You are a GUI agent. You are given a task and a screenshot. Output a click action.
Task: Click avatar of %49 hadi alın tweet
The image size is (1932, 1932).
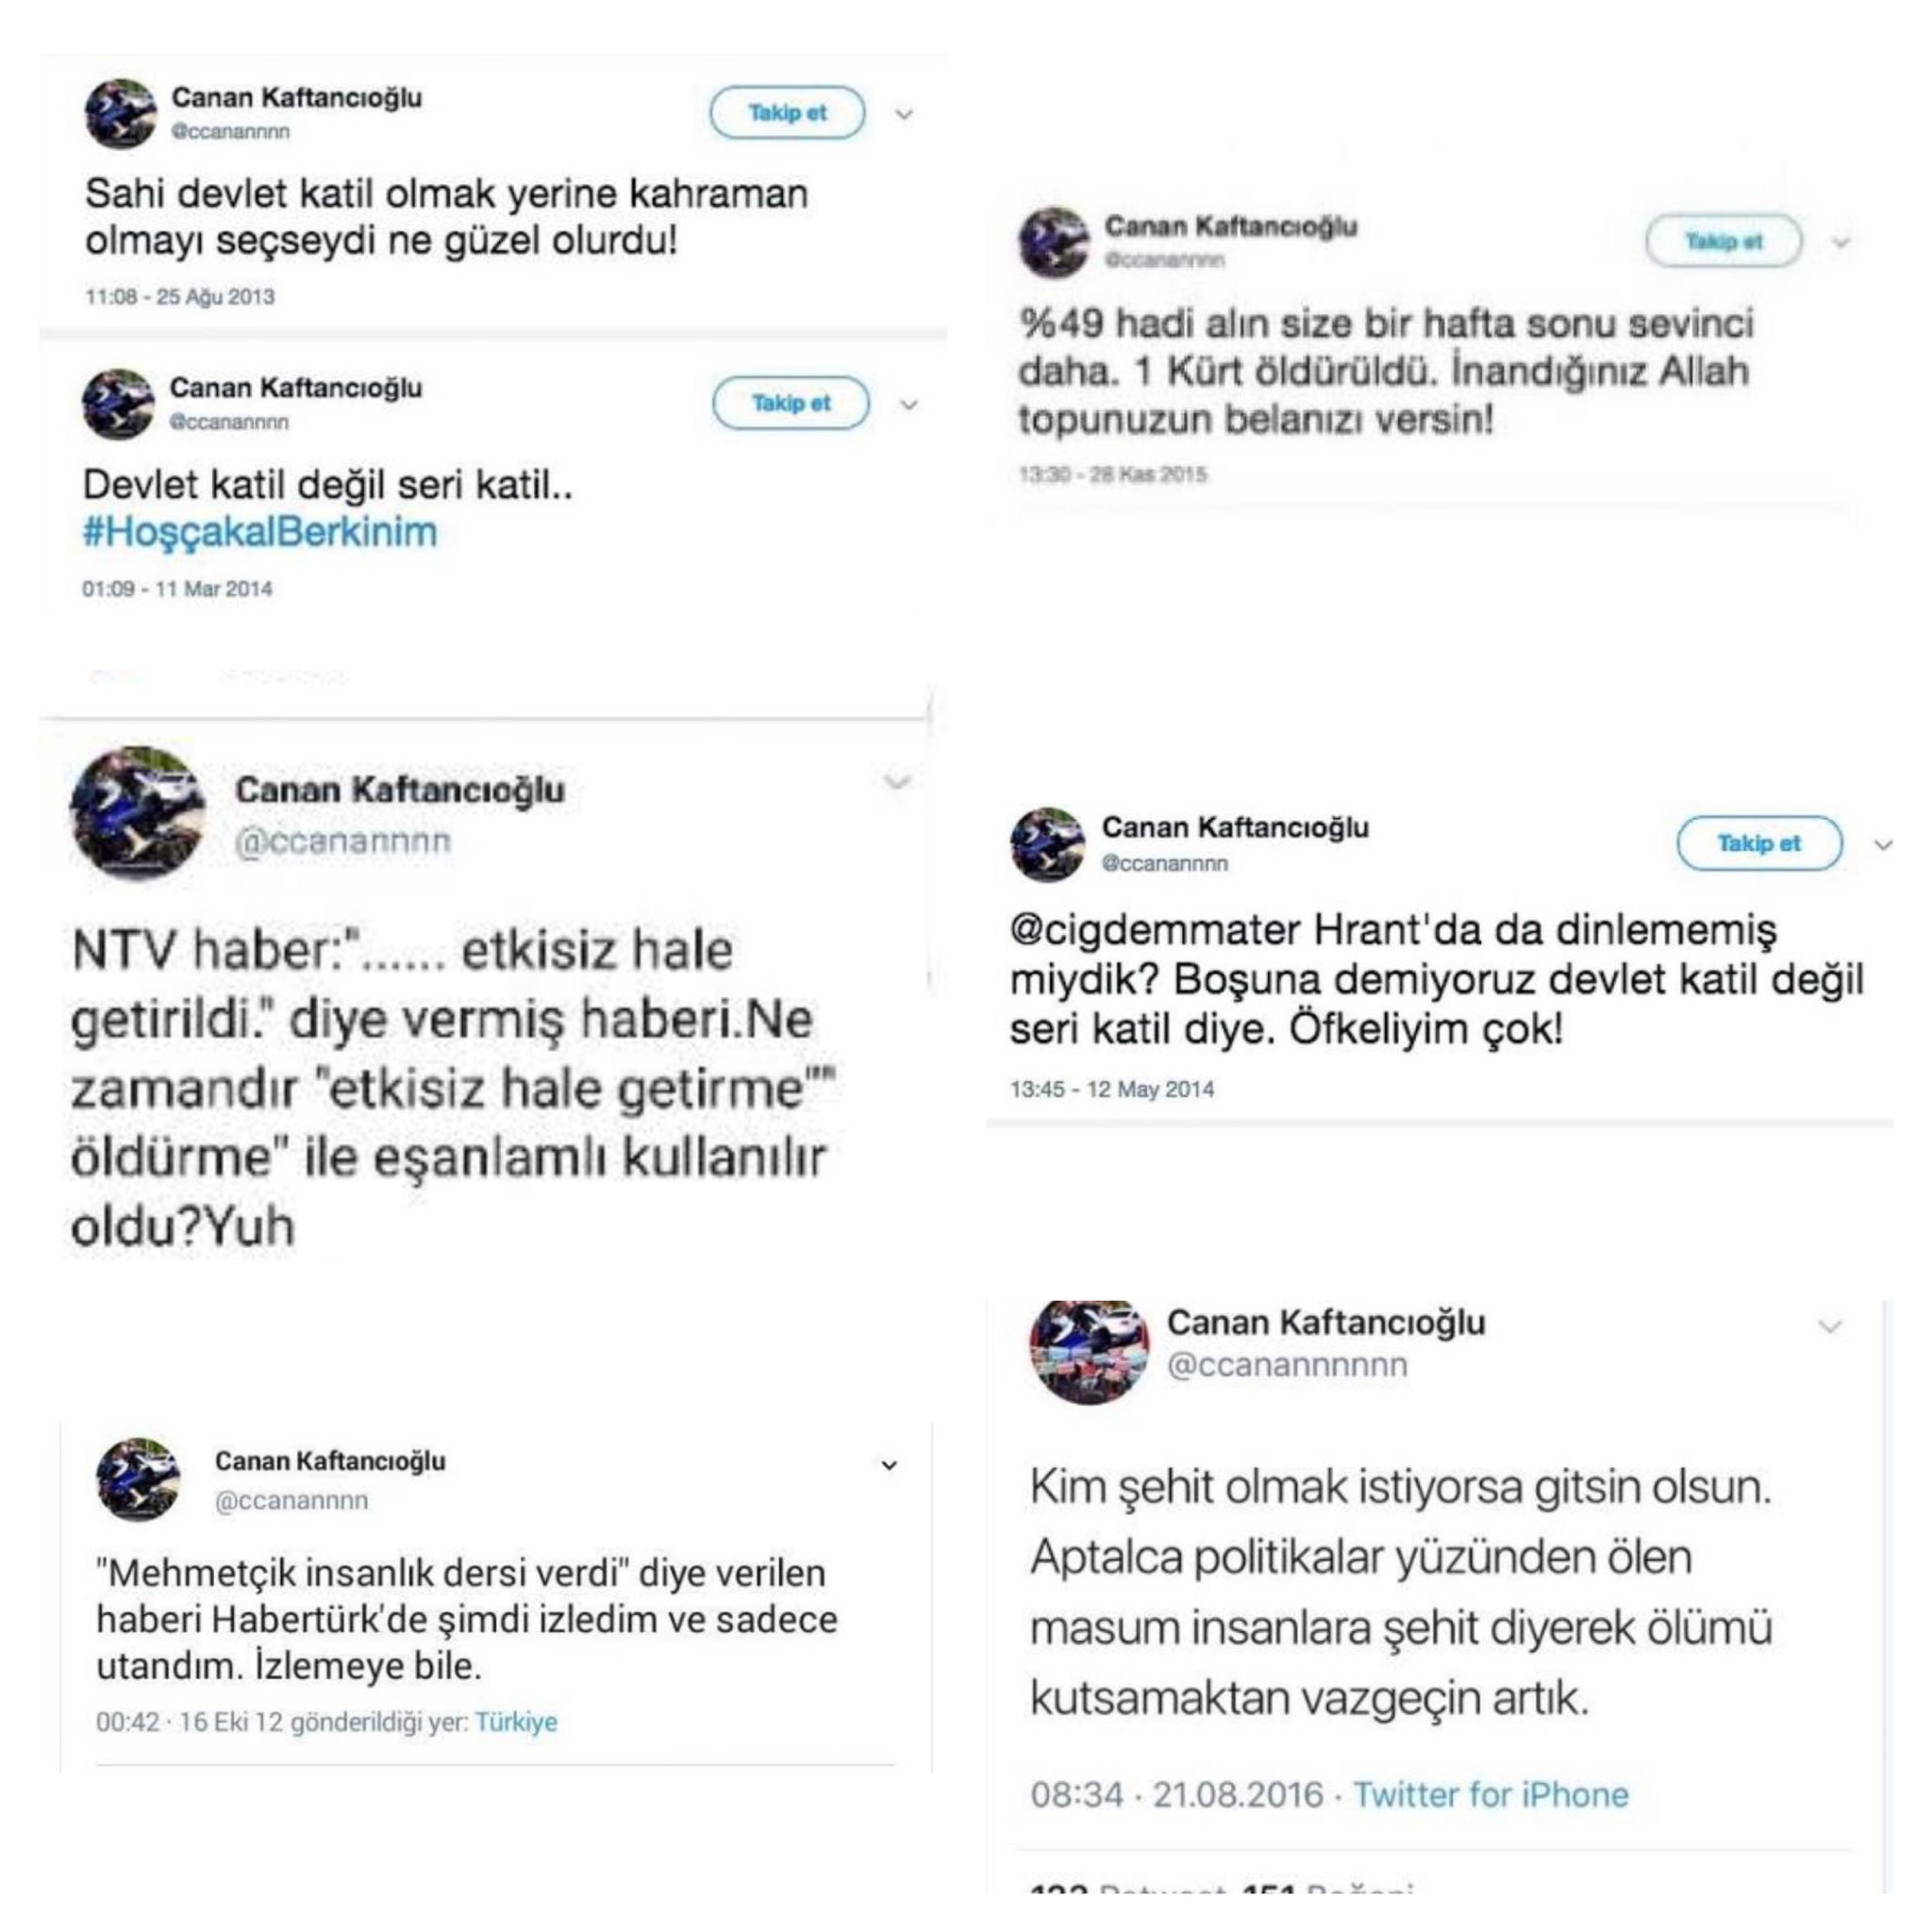click(x=1054, y=243)
